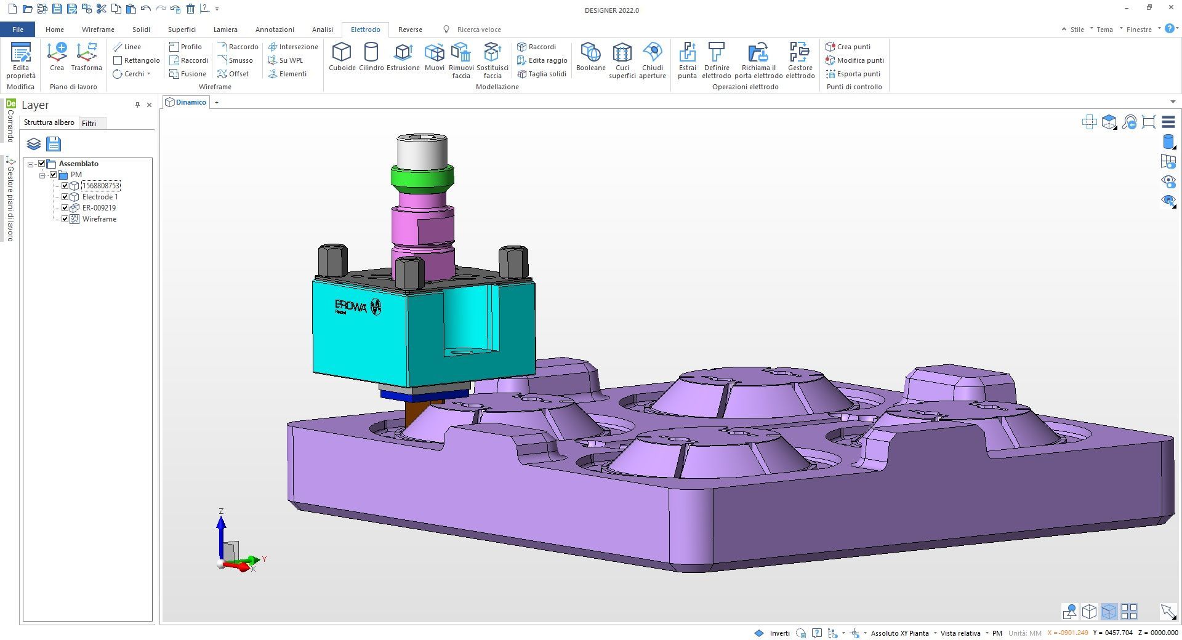Click the cylinder shading mode icon
1182x640 pixels.
click(x=1168, y=142)
